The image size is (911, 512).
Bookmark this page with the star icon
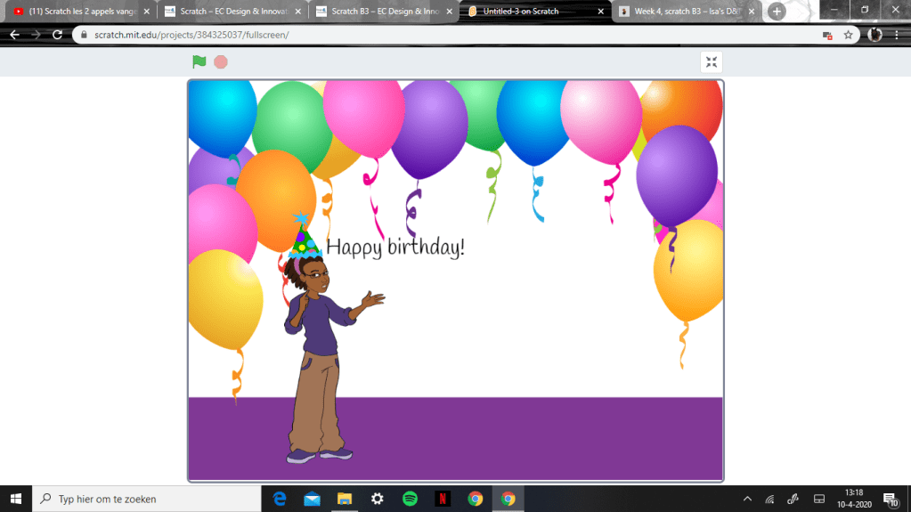pos(849,35)
